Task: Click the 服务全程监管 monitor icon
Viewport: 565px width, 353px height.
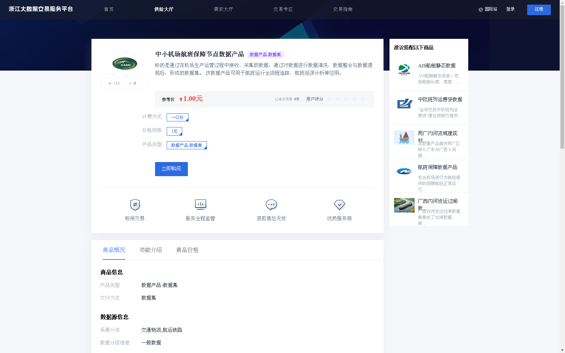Action: pos(201,205)
